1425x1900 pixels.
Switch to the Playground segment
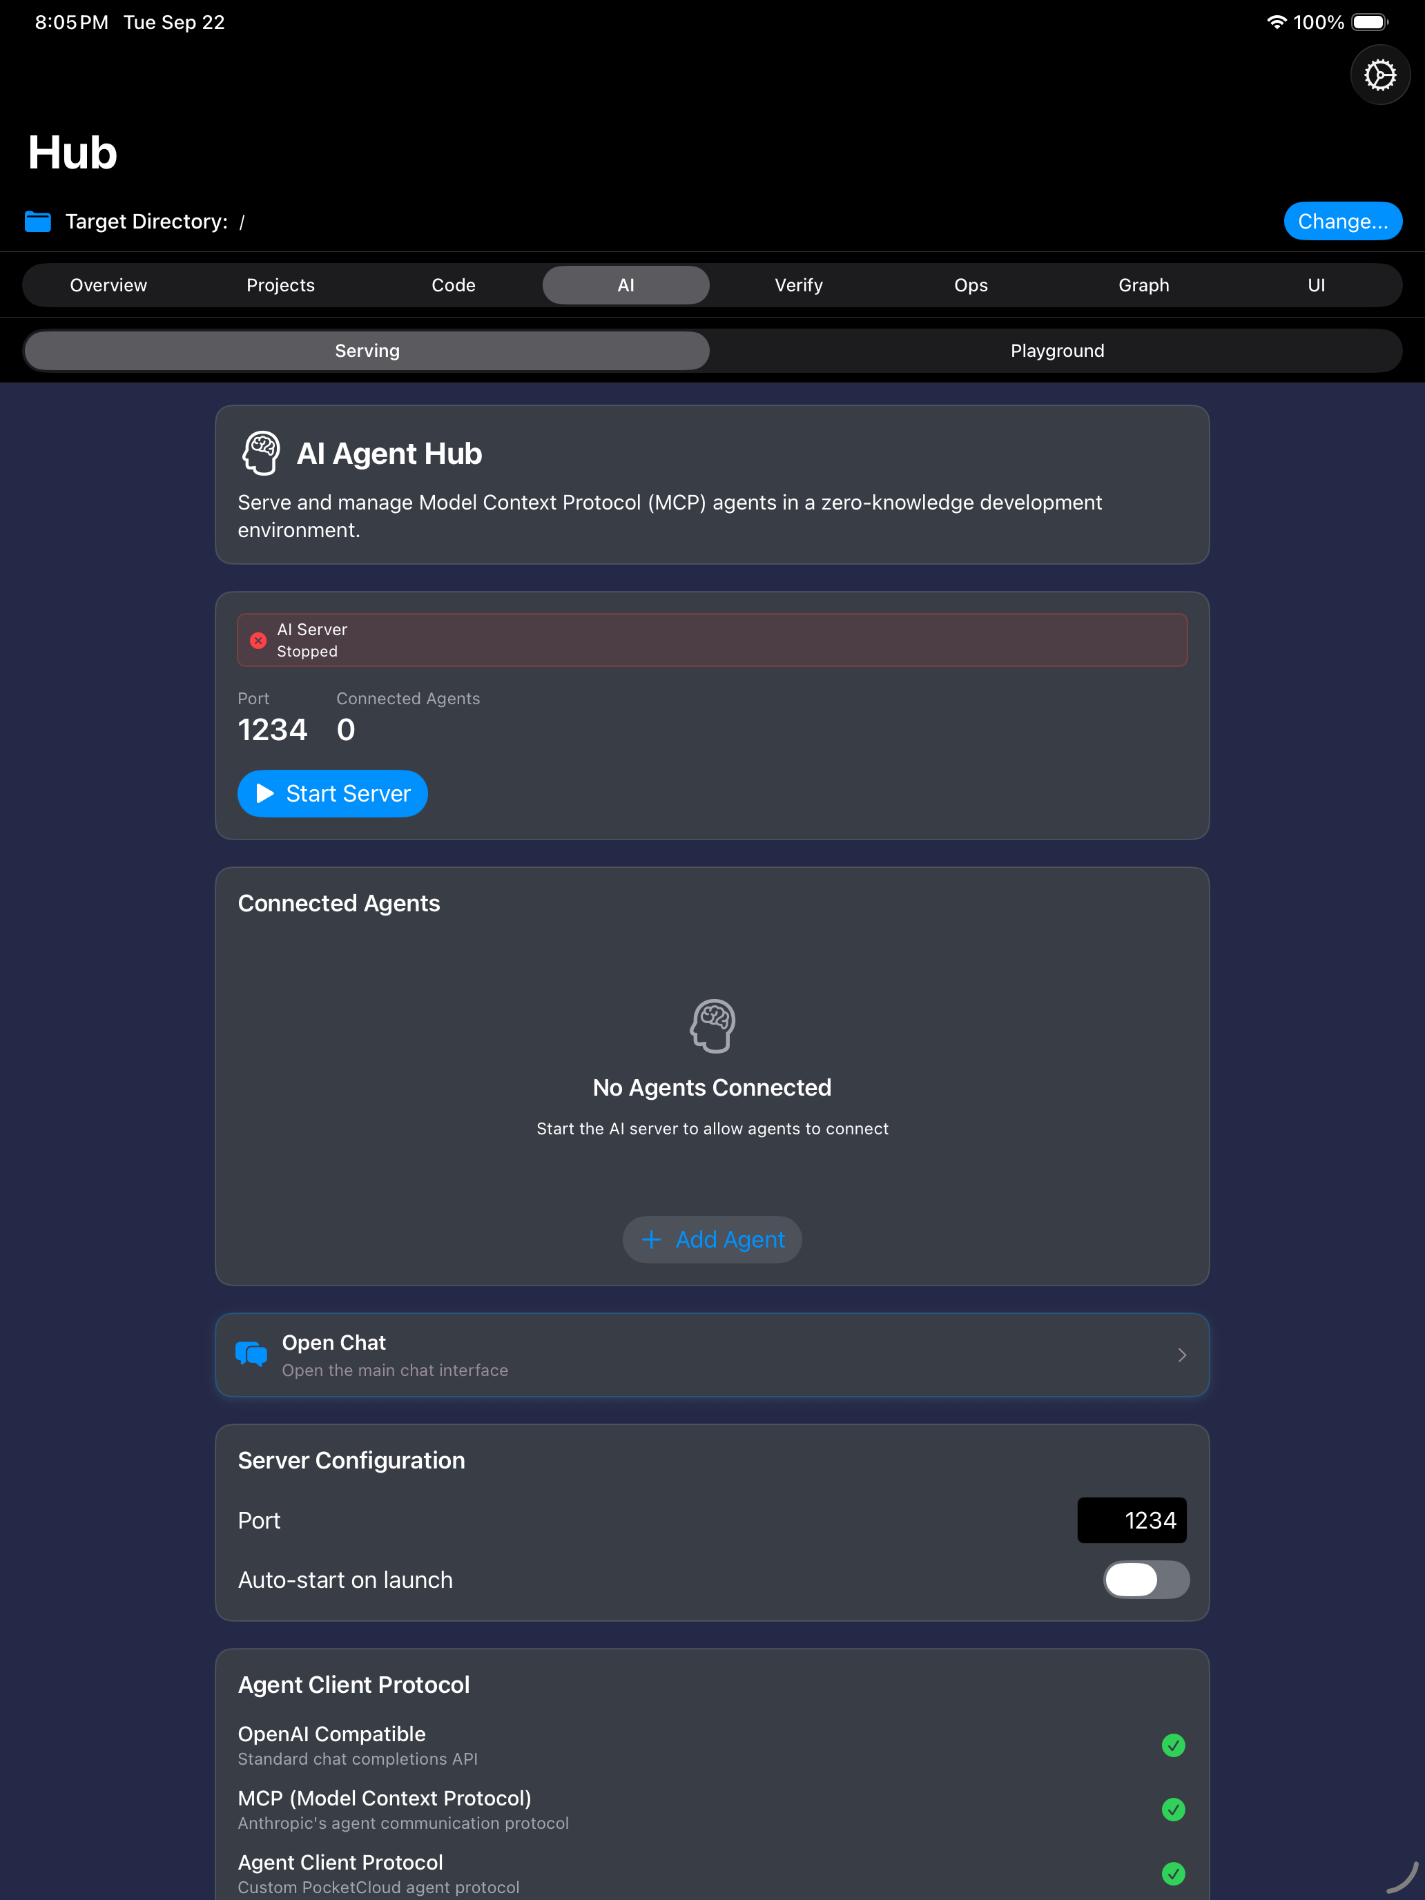click(x=1058, y=351)
